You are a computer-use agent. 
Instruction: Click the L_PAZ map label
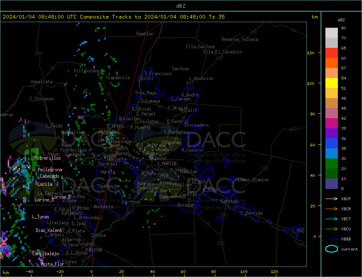tap(298, 231)
